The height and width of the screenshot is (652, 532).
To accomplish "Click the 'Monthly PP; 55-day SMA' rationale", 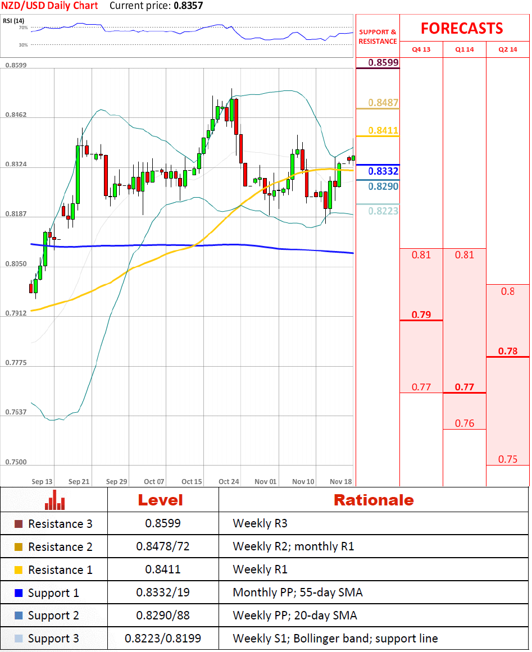I will click(298, 592).
